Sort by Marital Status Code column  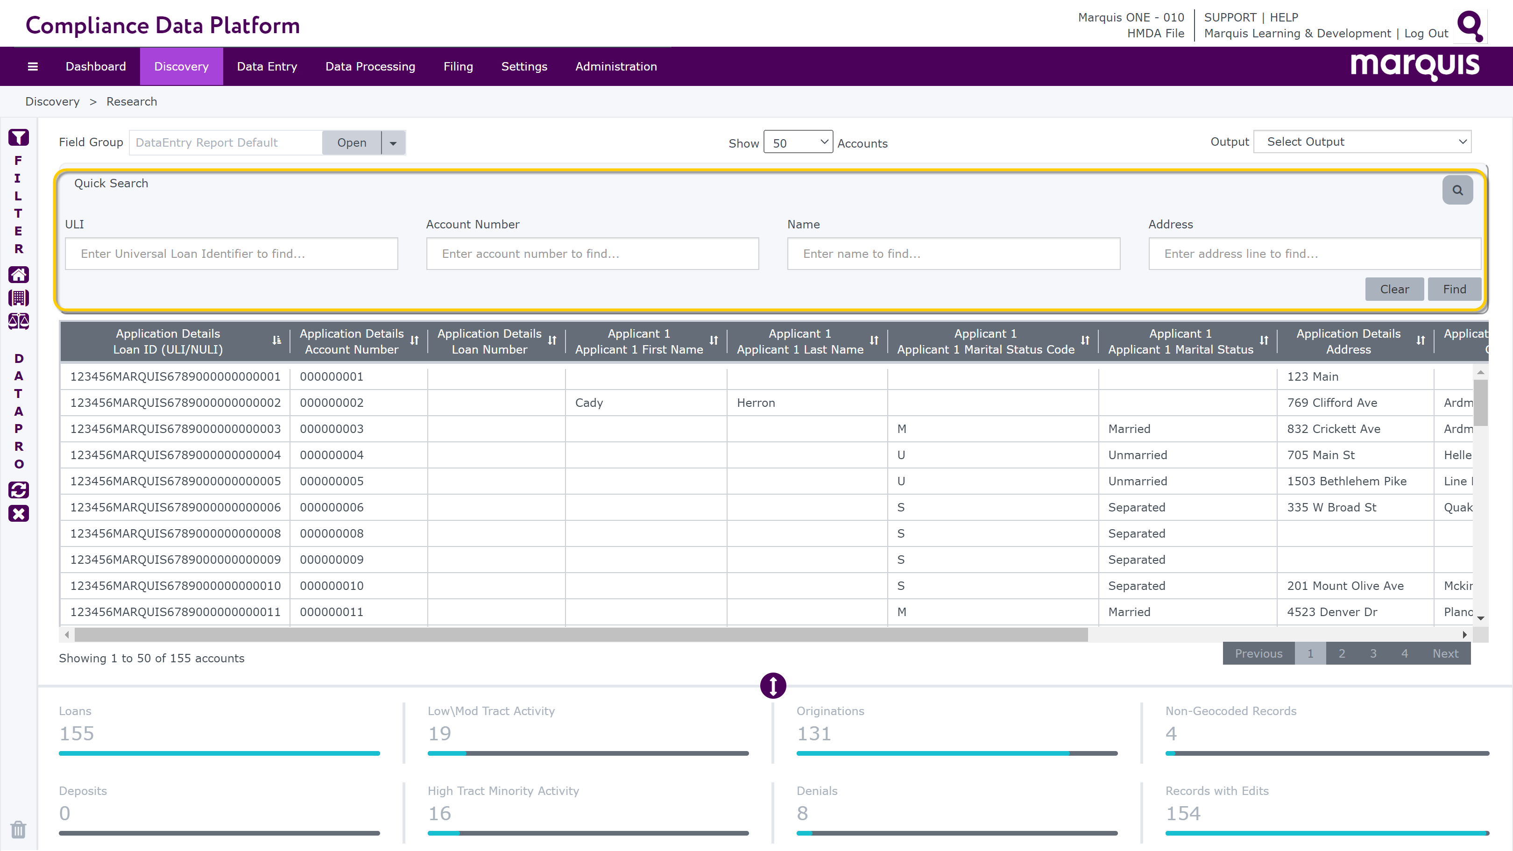pos(1085,340)
